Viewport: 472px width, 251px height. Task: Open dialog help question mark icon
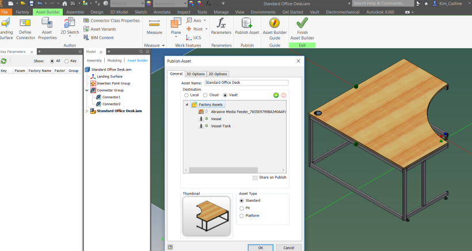[170, 248]
